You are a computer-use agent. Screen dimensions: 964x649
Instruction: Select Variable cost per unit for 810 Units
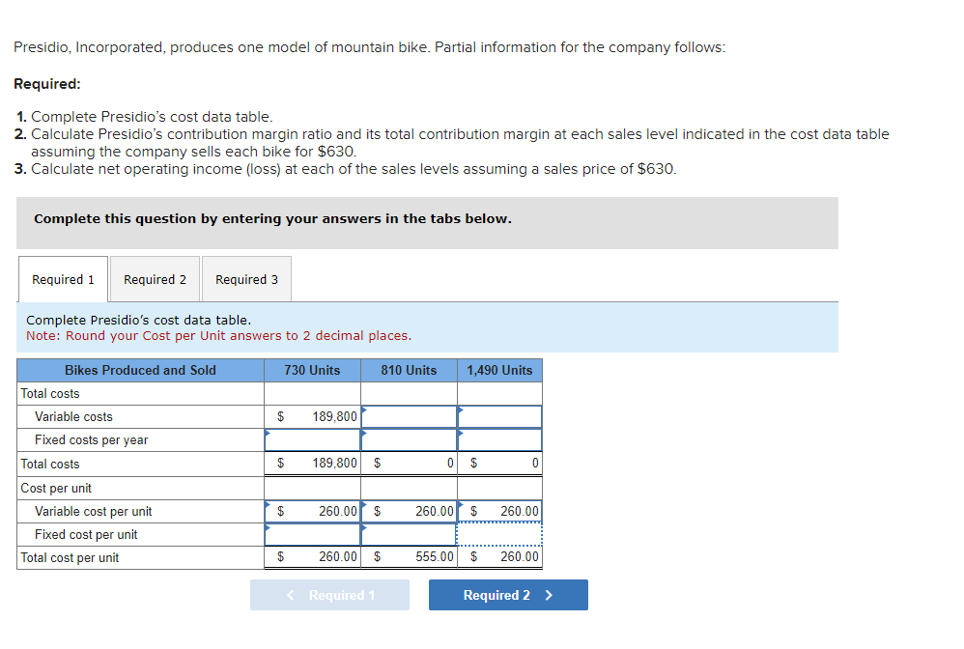tap(409, 511)
